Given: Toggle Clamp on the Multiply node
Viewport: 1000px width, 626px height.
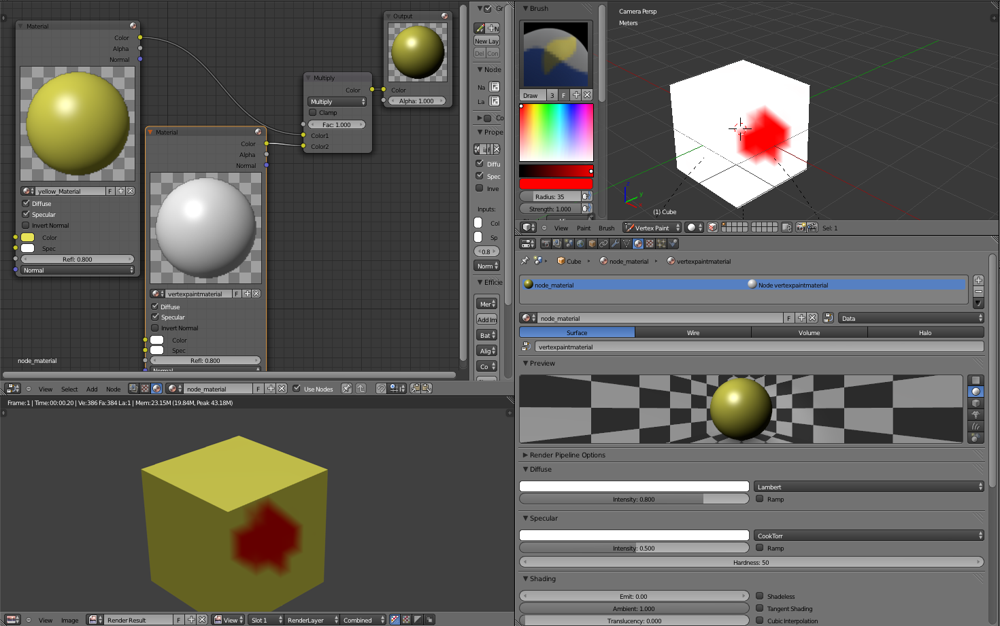Looking at the screenshot, I should tap(313, 112).
